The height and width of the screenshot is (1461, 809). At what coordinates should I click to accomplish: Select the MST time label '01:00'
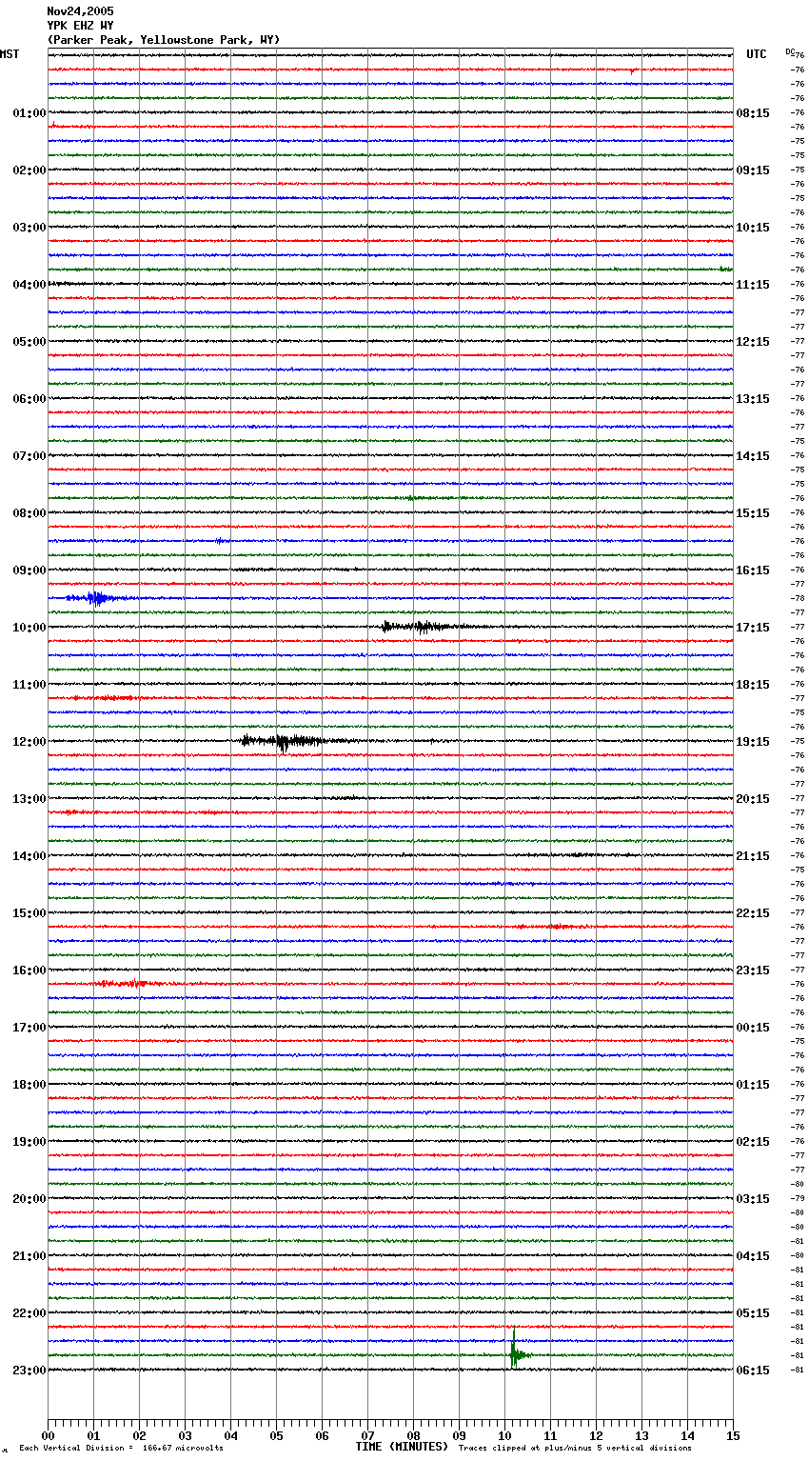point(30,113)
